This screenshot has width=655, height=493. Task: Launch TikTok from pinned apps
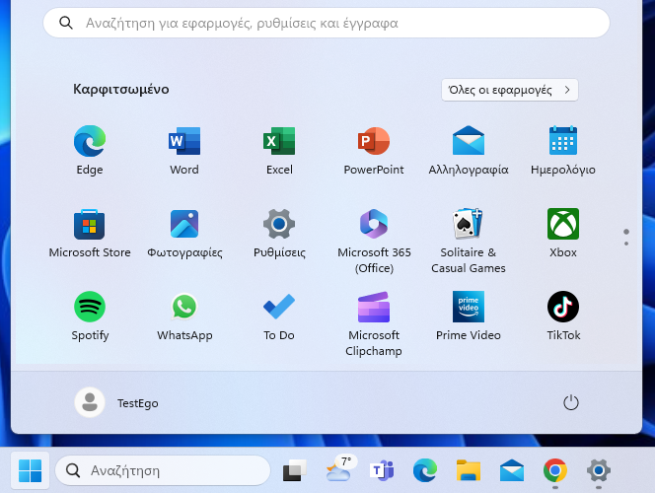pyautogui.click(x=563, y=317)
